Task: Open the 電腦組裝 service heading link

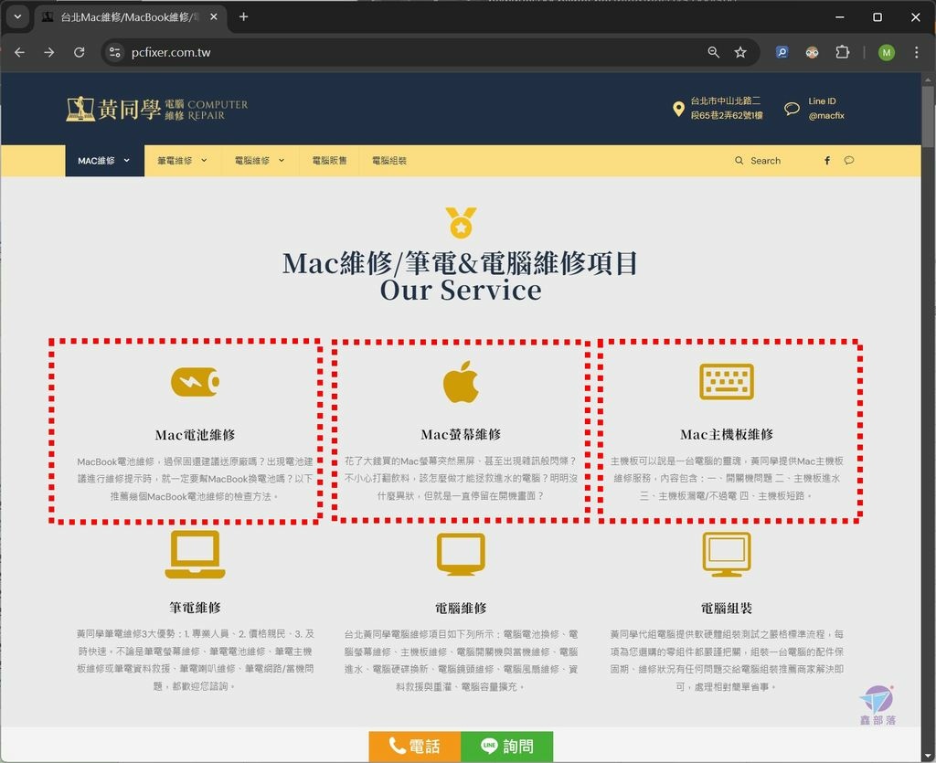Action: tap(727, 608)
